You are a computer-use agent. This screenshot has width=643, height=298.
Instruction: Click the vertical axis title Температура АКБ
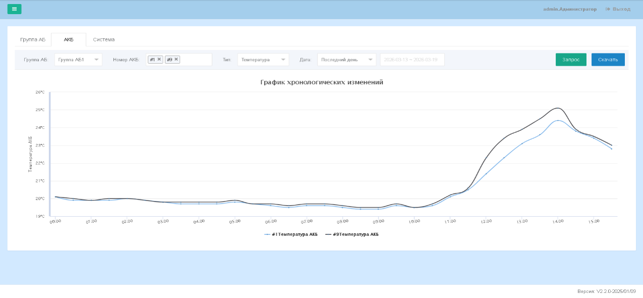[30, 154]
